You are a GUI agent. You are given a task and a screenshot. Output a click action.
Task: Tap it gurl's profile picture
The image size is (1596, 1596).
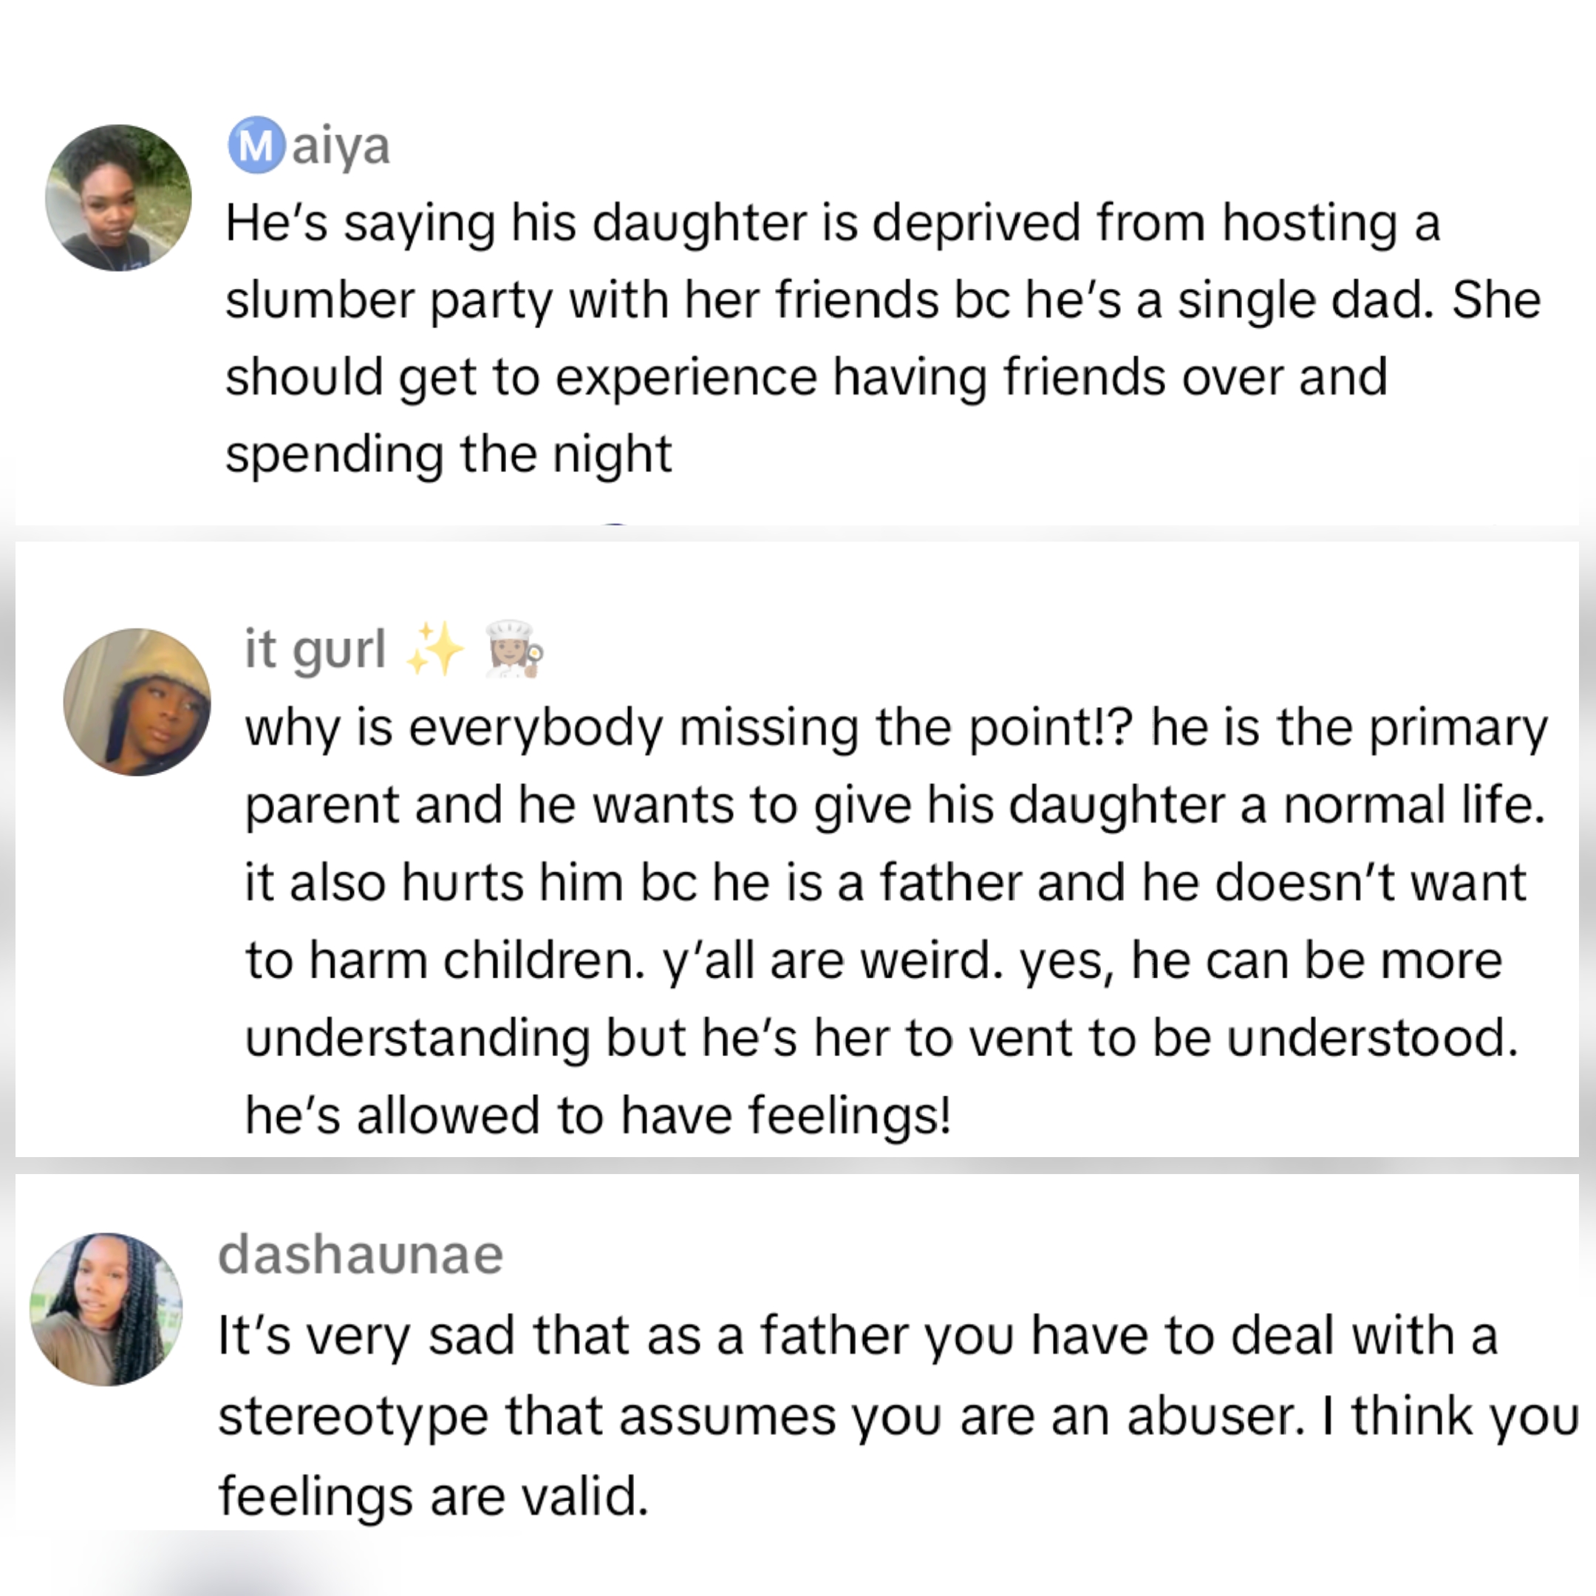137,702
